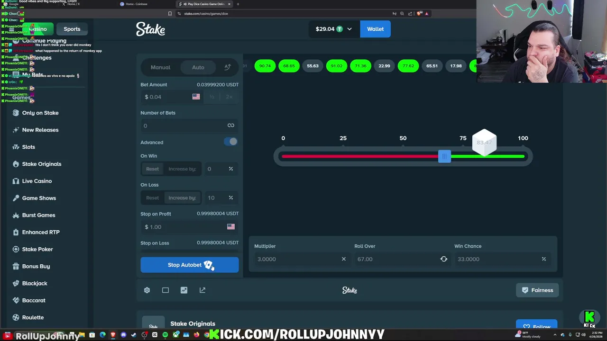Screen dimensions: 607x341
Task: Toggle theatre mode rectangle icon
Action: pos(166,290)
